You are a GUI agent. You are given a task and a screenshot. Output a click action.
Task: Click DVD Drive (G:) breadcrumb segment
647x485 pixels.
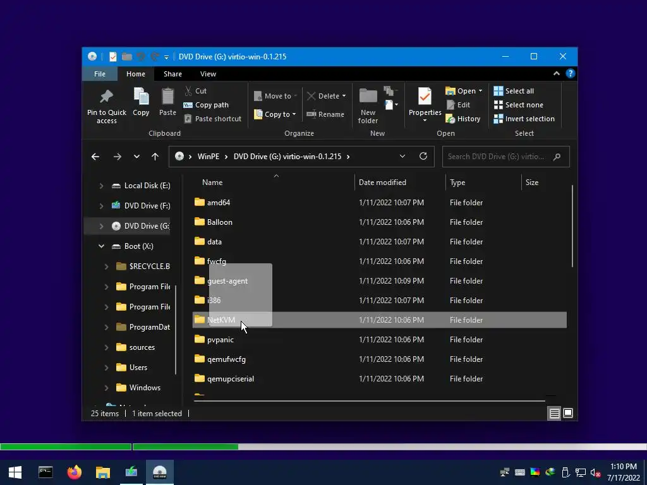coord(287,157)
